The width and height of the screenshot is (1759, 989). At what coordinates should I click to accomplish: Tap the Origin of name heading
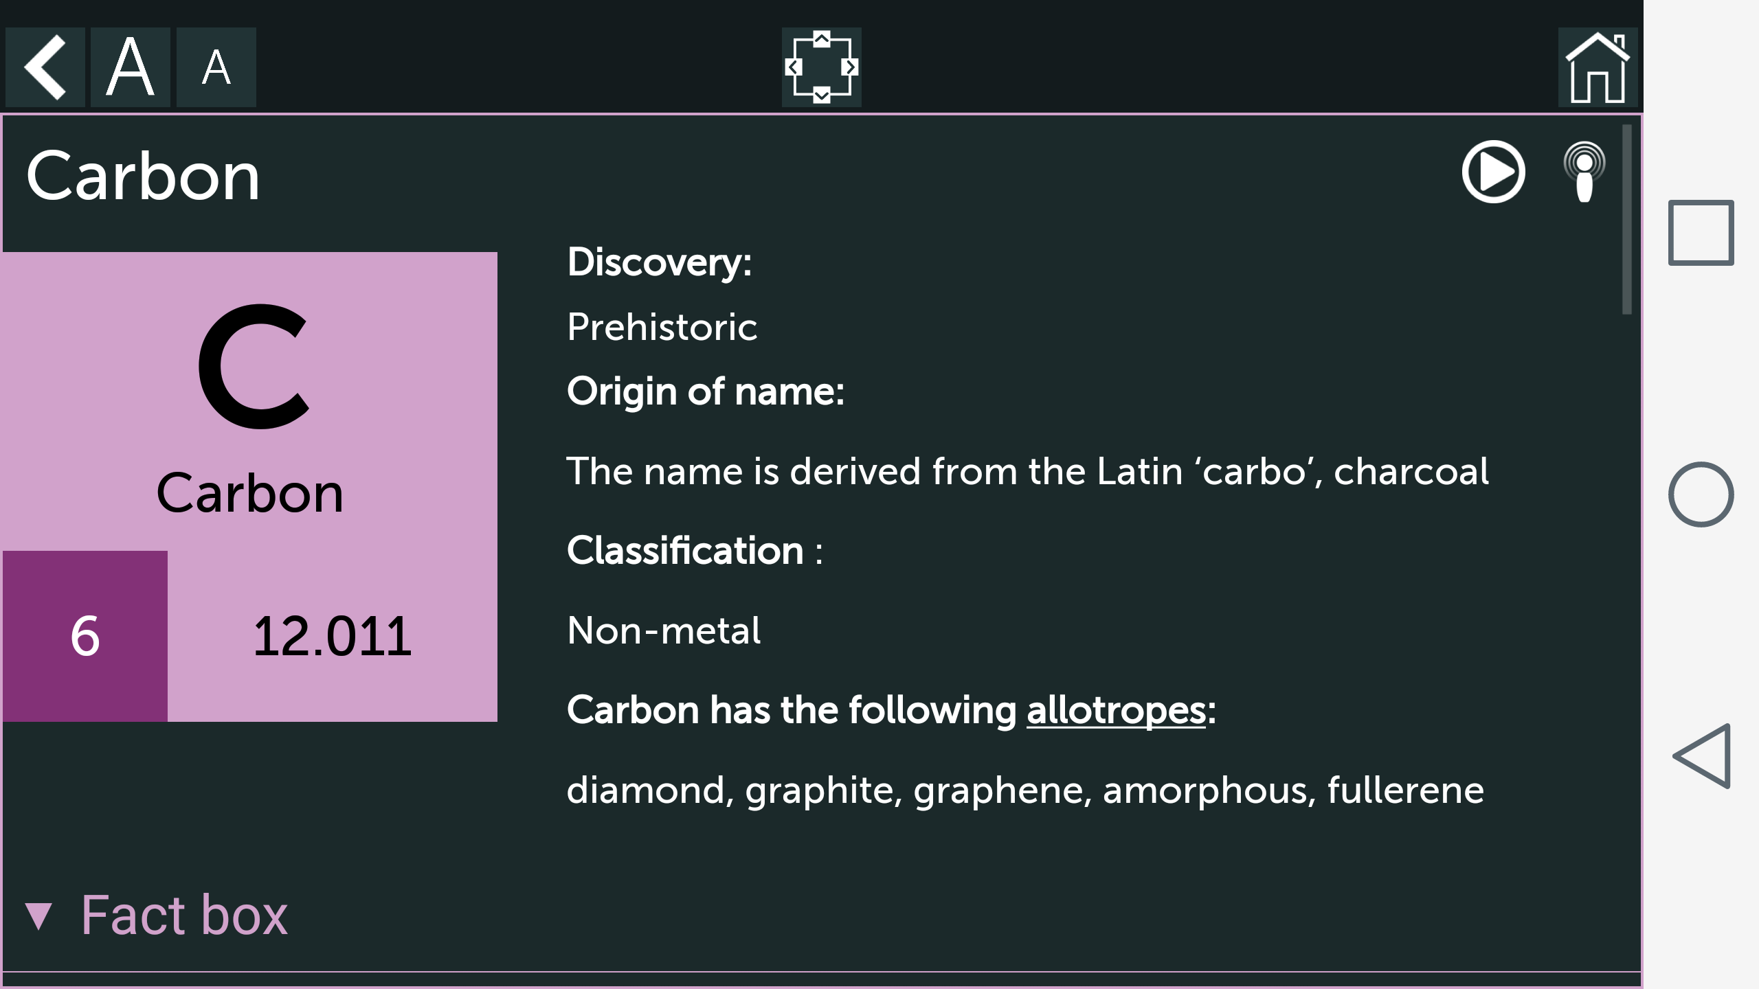pyautogui.click(x=705, y=391)
